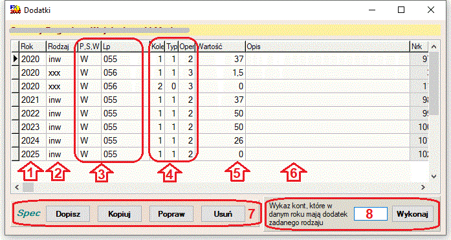Viewport: 451px width, 240px height.
Task: Select the row for year 2025
Action: 220,154
